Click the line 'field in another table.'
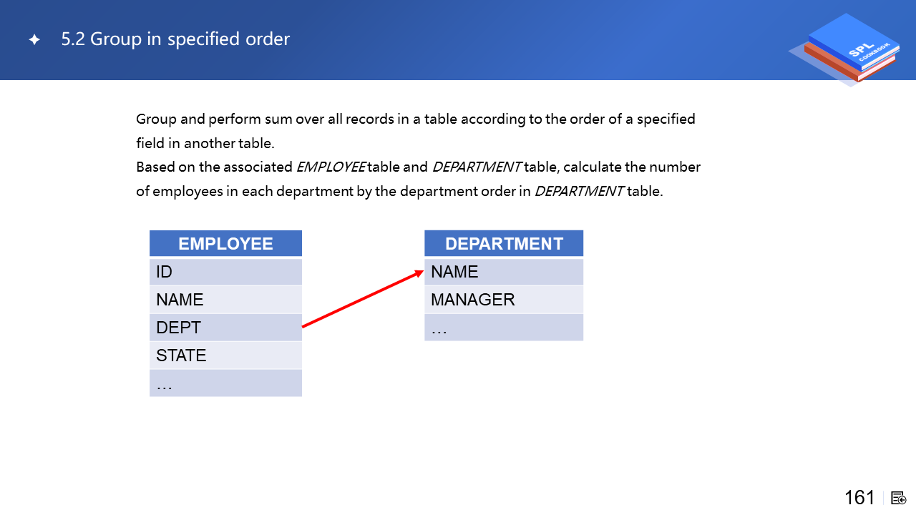916x515 pixels. click(x=205, y=143)
